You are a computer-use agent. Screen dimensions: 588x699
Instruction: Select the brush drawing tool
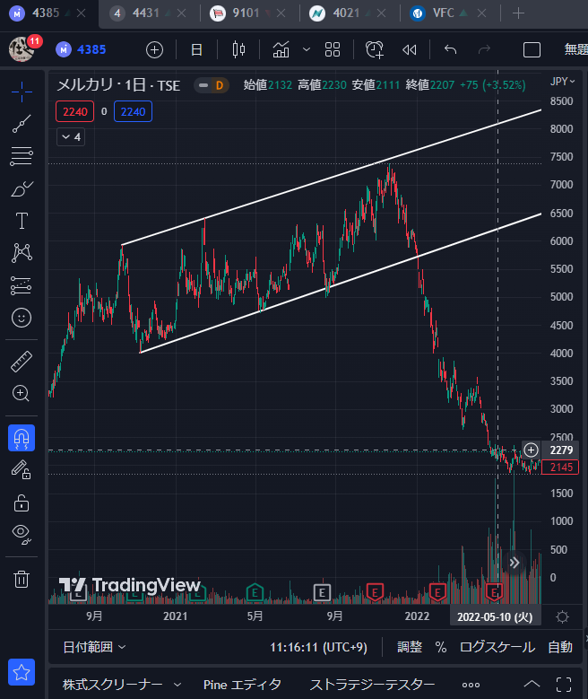22,188
